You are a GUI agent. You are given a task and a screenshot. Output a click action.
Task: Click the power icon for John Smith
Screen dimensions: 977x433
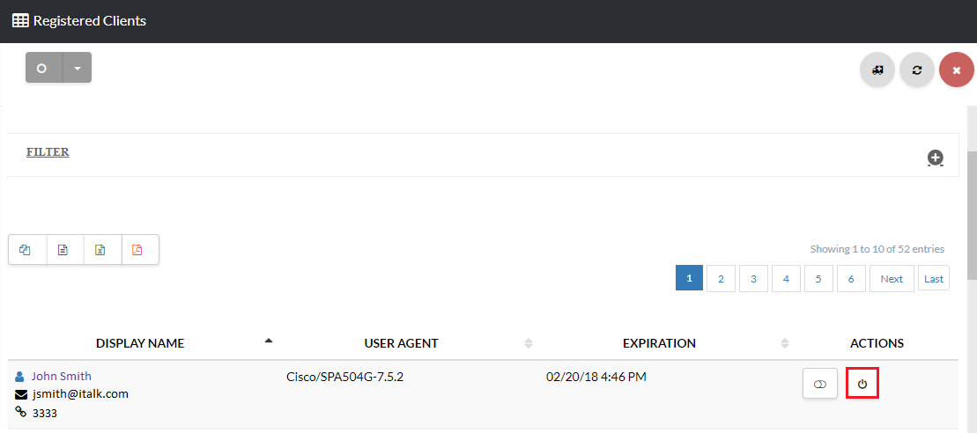tap(862, 385)
